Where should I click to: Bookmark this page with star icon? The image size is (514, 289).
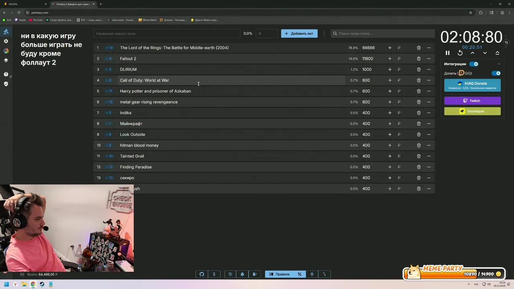[471, 12]
